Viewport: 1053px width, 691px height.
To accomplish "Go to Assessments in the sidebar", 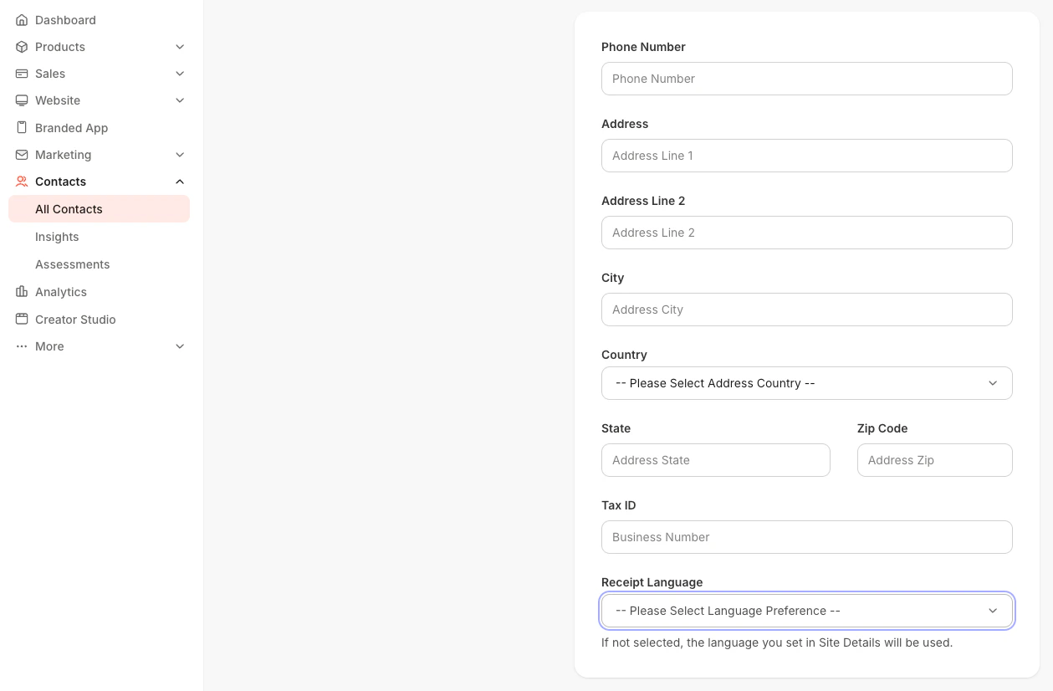I will pos(73,264).
